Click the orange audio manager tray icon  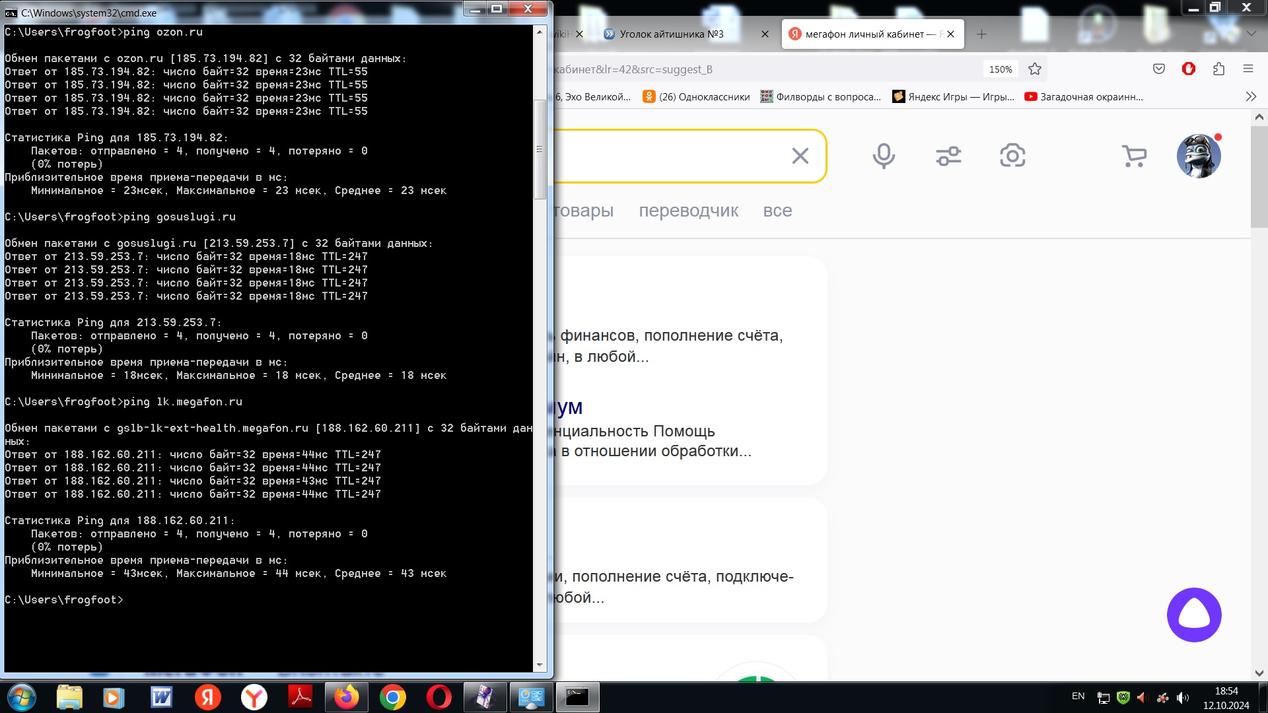point(1143,697)
